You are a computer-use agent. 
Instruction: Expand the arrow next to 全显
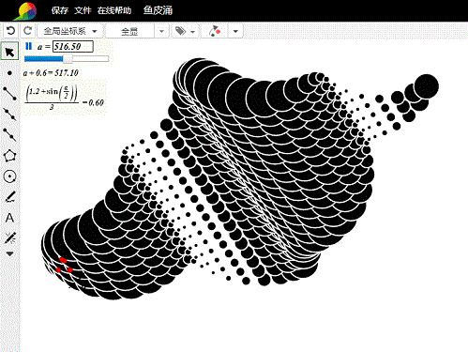click(161, 31)
